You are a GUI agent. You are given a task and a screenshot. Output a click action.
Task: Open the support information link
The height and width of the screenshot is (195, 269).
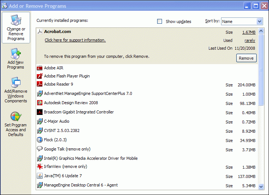tap(75, 40)
